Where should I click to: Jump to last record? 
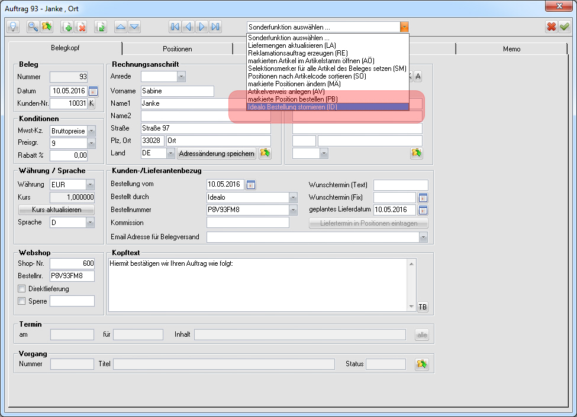[x=215, y=27]
